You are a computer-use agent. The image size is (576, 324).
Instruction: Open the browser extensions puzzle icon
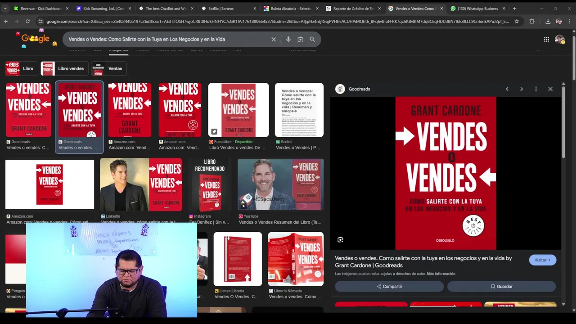(x=532, y=21)
